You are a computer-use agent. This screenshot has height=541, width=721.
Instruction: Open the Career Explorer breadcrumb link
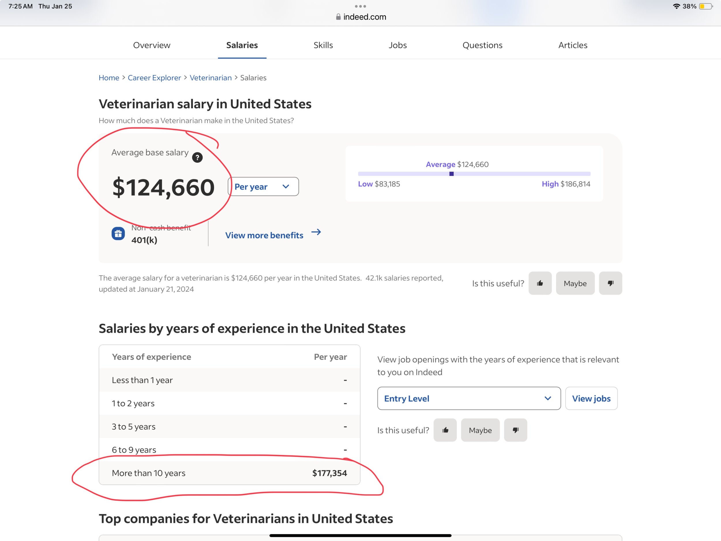154,78
